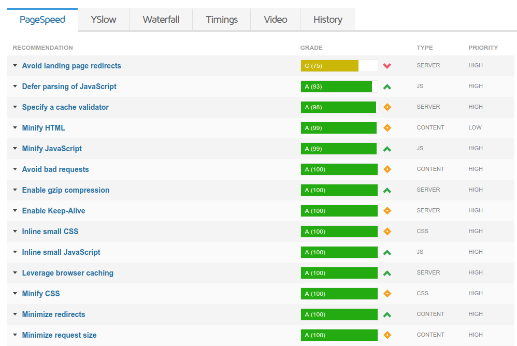Click orange diamond icon on Minify CSS row
Image resolution: width=517 pixels, height=346 pixels.
(x=387, y=294)
